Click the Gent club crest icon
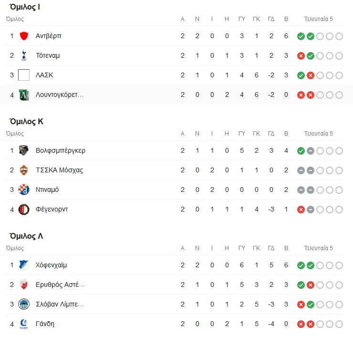Screen dimensions: 353x338 [24, 324]
